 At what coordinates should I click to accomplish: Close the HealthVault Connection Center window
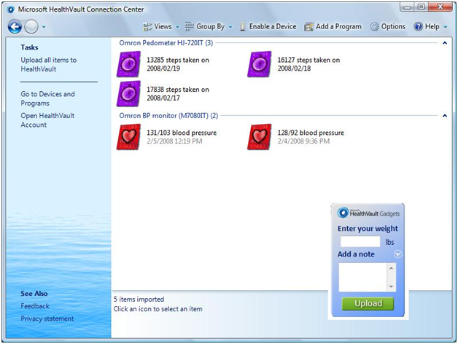(x=440, y=7)
